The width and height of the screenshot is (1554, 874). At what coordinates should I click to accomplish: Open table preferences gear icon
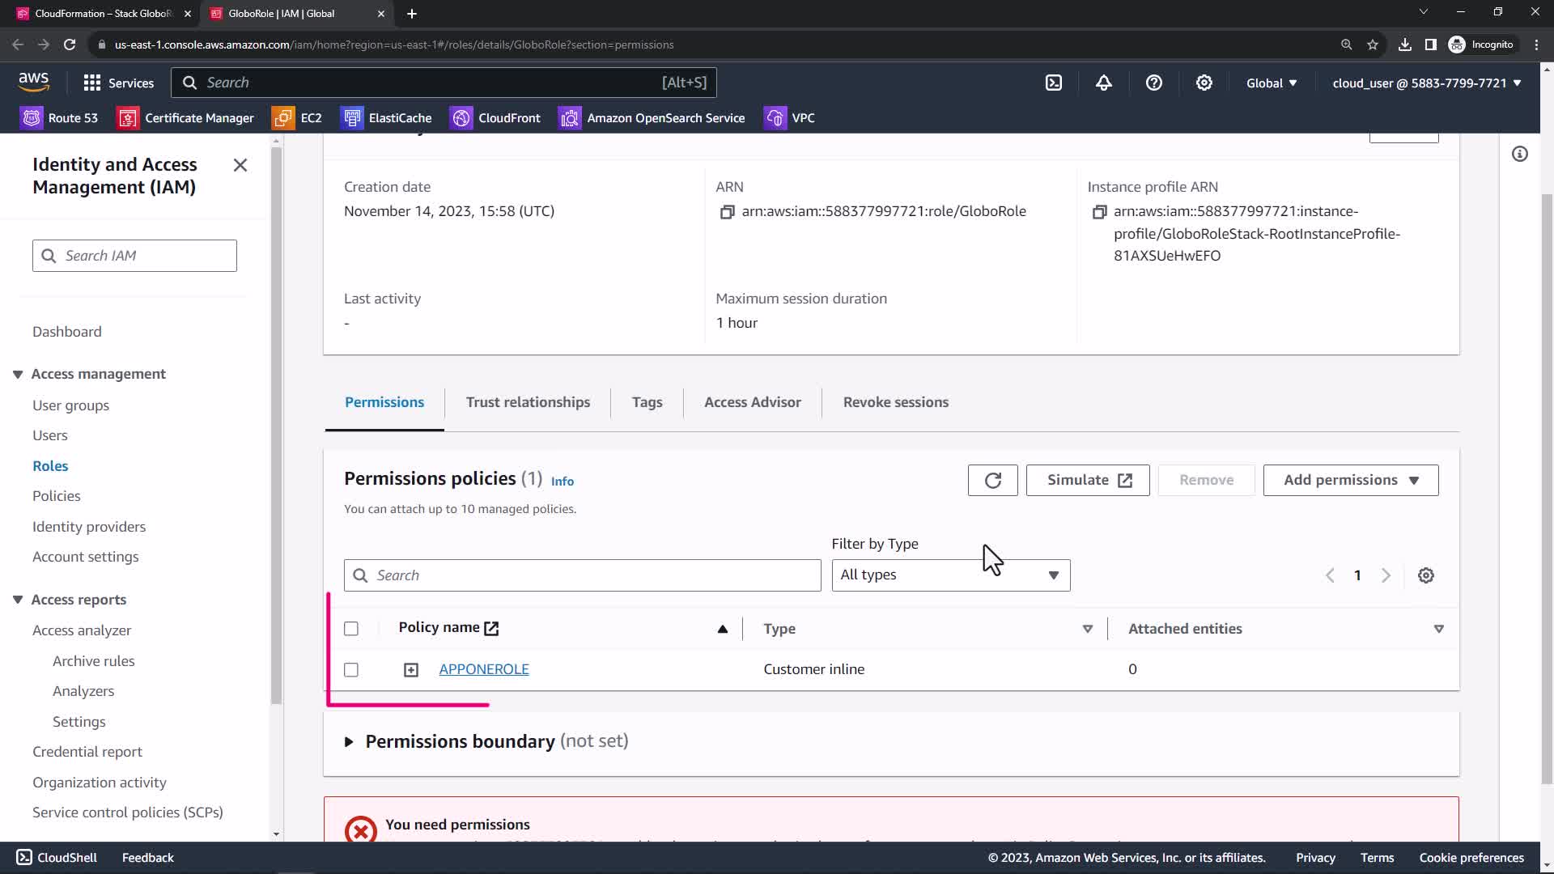[1425, 575]
